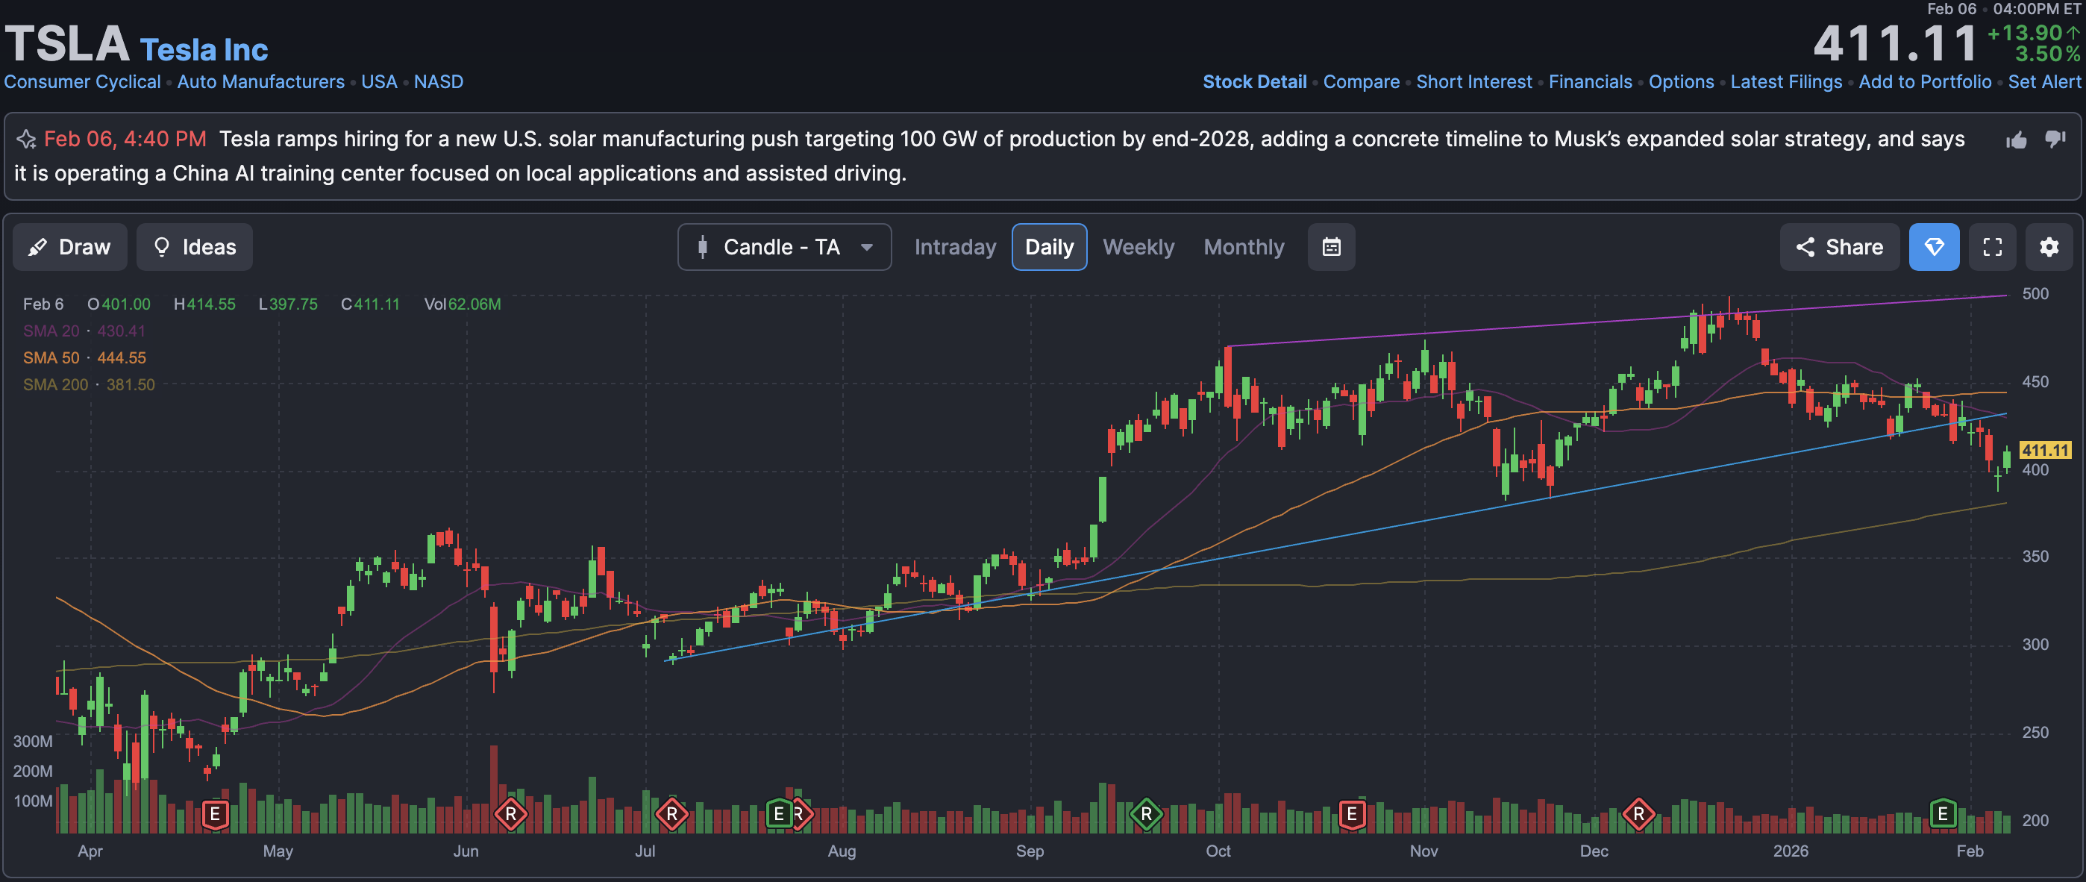Click the Draw button
This screenshot has height=882, width=2086.
[x=69, y=247]
